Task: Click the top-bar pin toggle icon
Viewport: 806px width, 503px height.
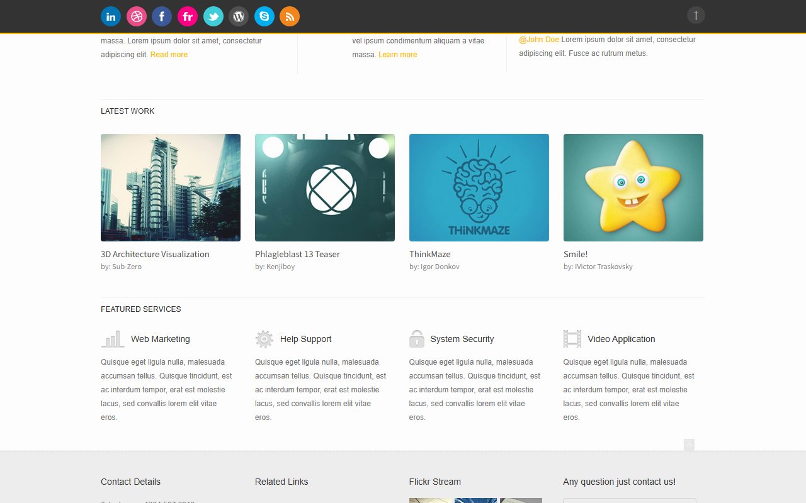Action: pos(696,15)
